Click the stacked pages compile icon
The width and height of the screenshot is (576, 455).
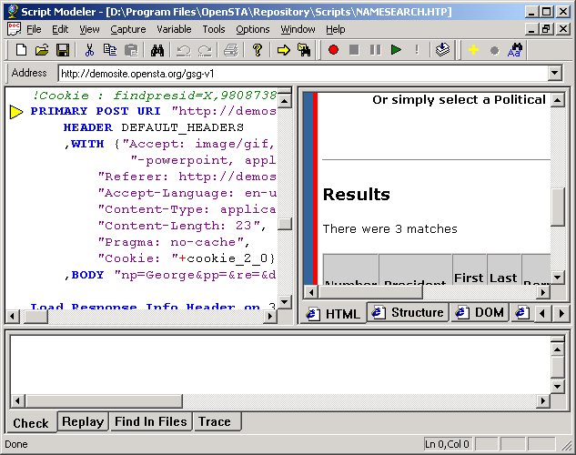[442, 49]
